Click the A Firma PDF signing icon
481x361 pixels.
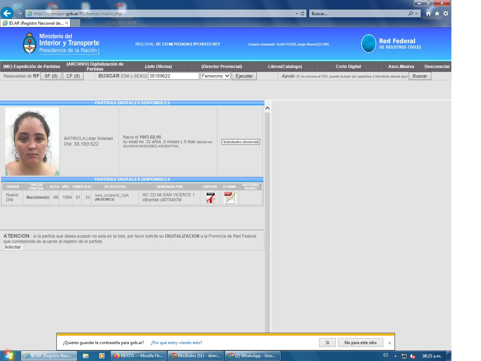230,197
